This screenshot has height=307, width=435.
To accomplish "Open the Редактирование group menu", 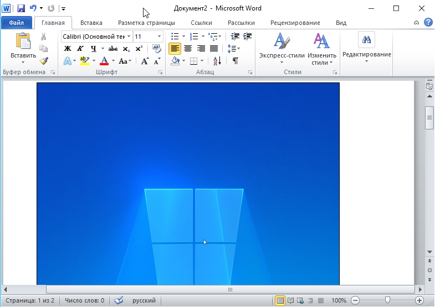I will [366, 46].
